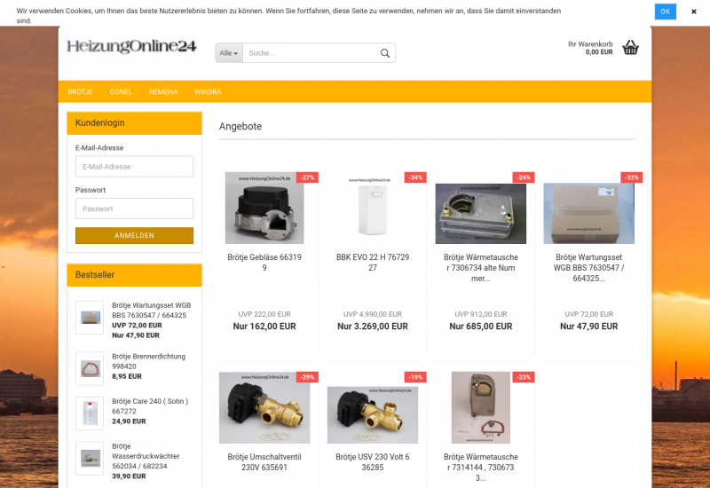This screenshot has height=488, width=710.
Task: Click the ANMELDEN login button
Action: tap(135, 235)
